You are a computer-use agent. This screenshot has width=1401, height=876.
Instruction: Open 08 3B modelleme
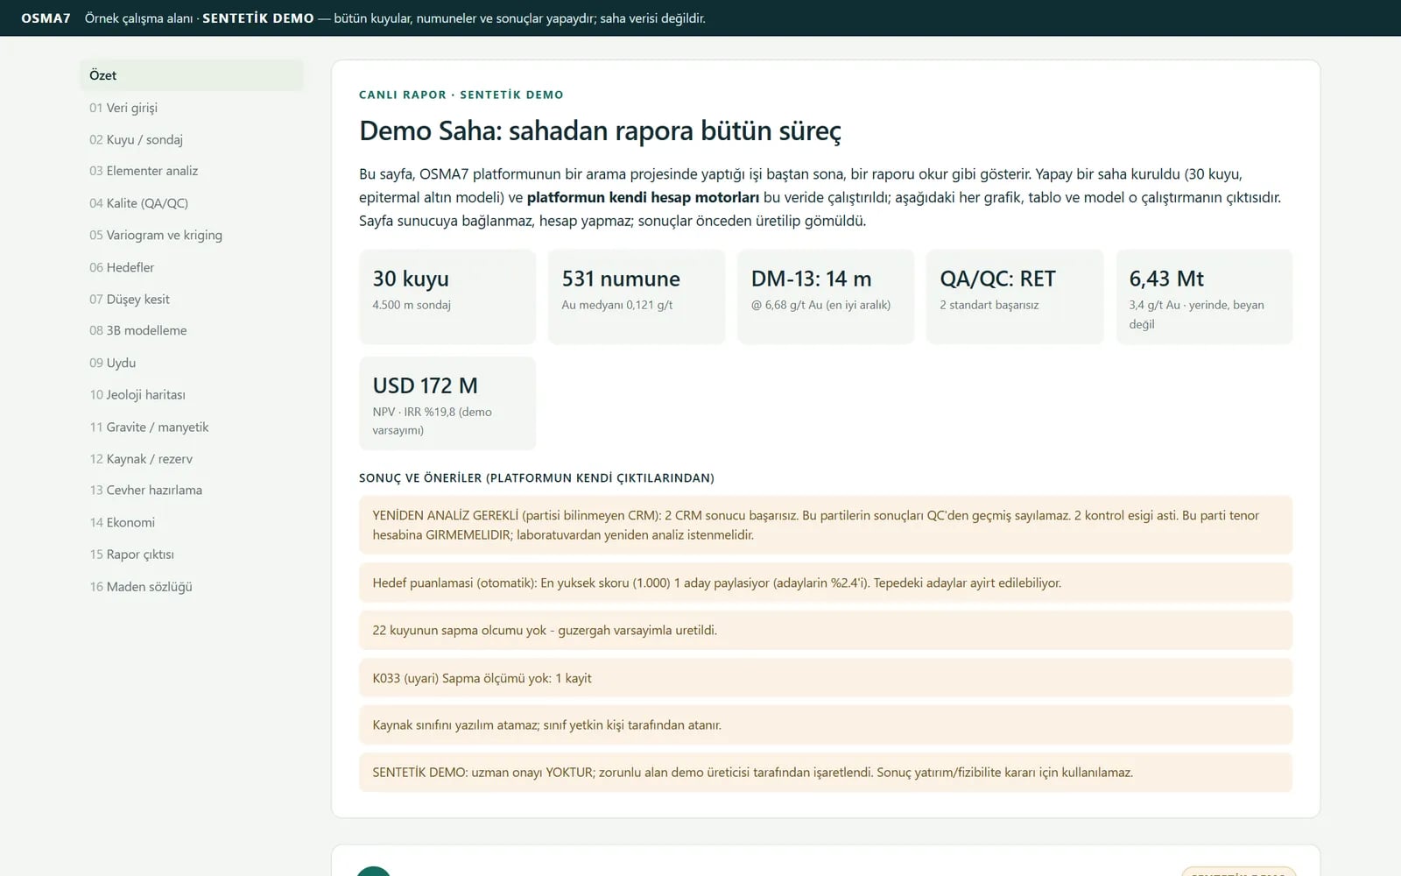138,330
